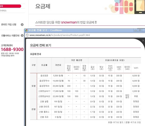Image resolution: width=145 pixels, height=126 pixels.
Task: Click the arrow icon beside 선불서비스 이용안내
Action: [x=22, y=35]
